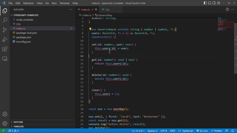Open the Run menu
The image size is (237, 133).
[x=54, y=3]
